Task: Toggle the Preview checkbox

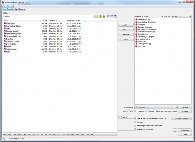Action: tap(119, 117)
